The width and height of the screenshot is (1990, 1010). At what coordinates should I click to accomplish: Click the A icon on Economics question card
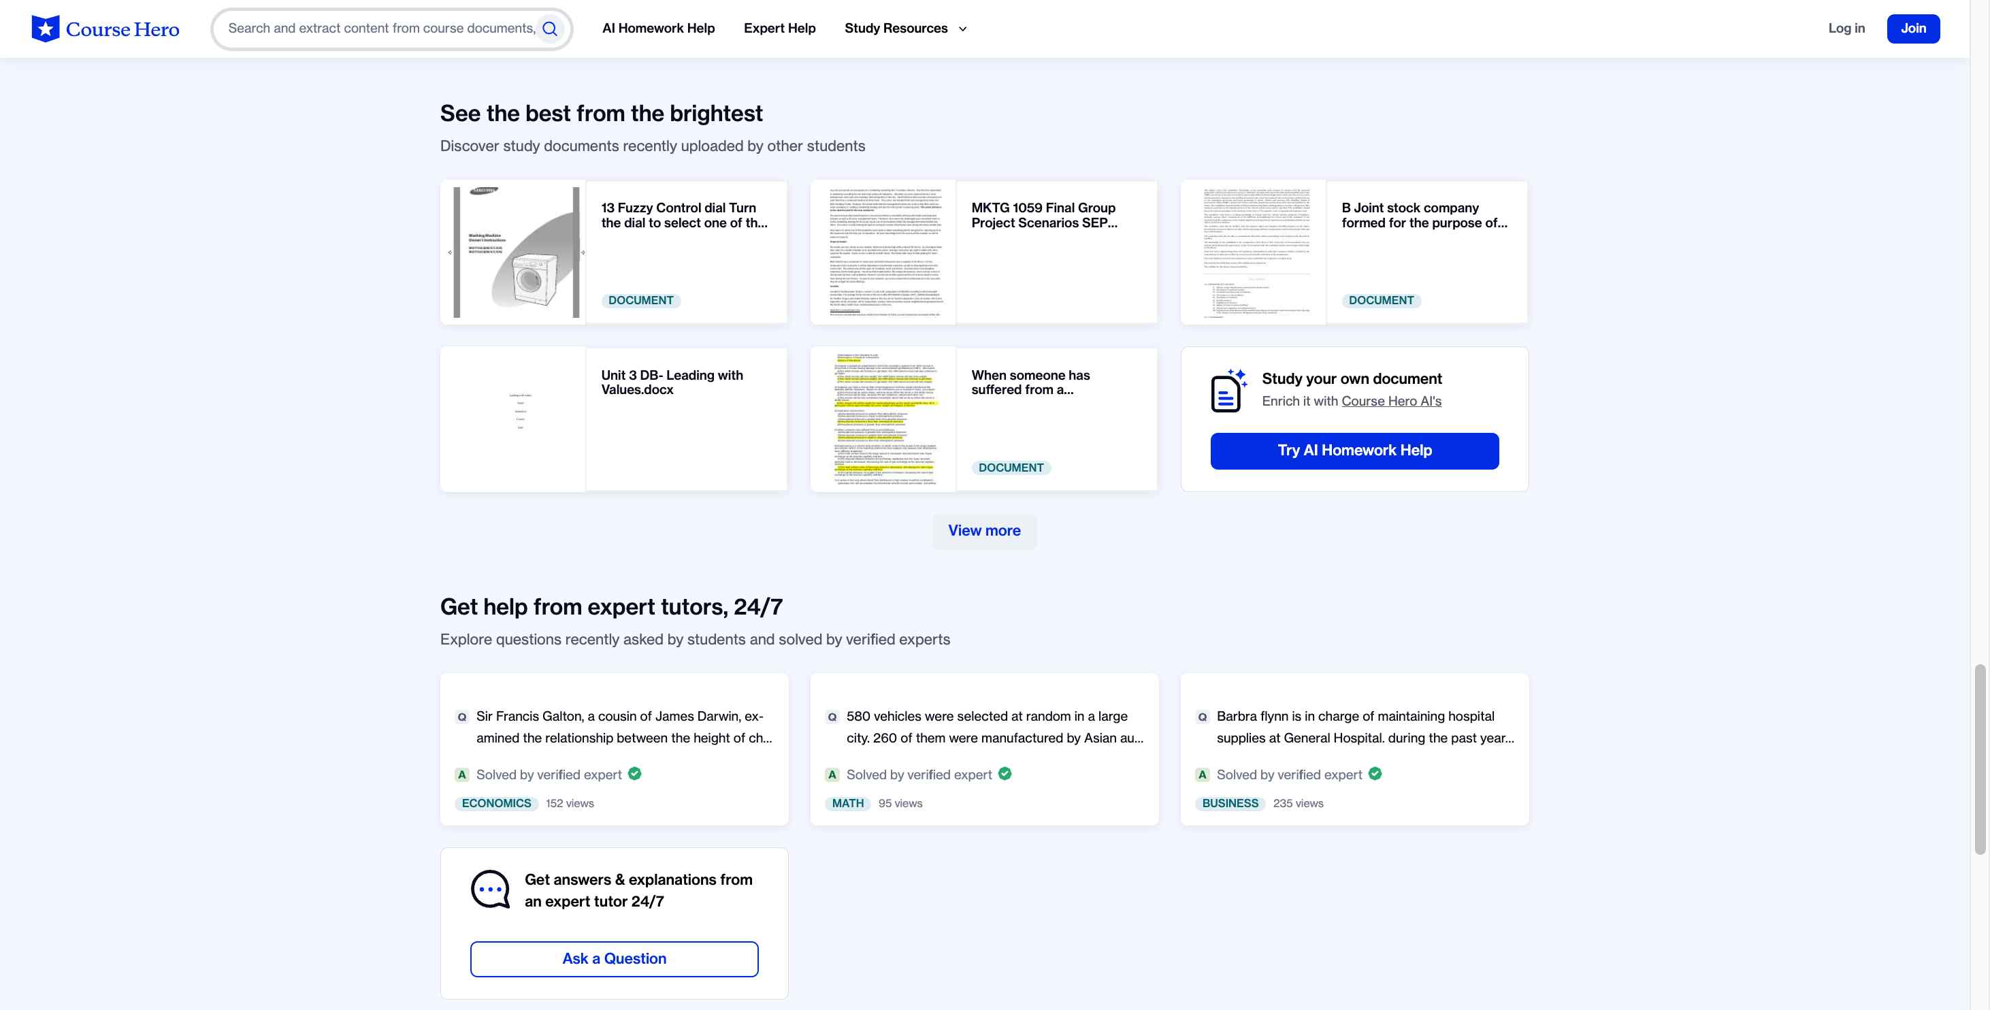click(462, 775)
